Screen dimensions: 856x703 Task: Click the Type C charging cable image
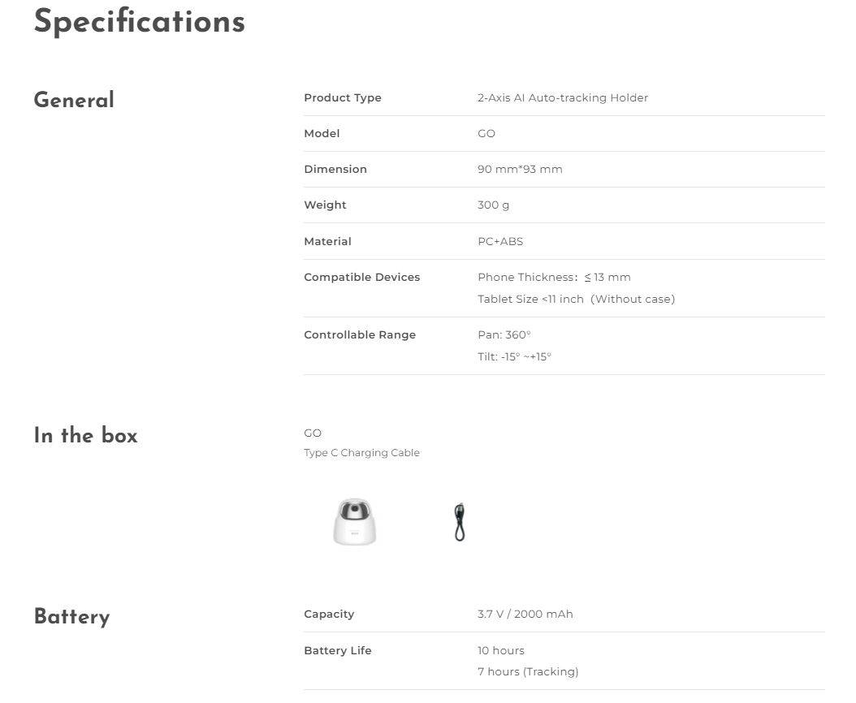[x=460, y=522]
